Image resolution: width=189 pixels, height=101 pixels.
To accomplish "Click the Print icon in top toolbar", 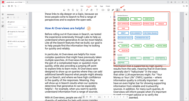I will [x=12, y=6].
